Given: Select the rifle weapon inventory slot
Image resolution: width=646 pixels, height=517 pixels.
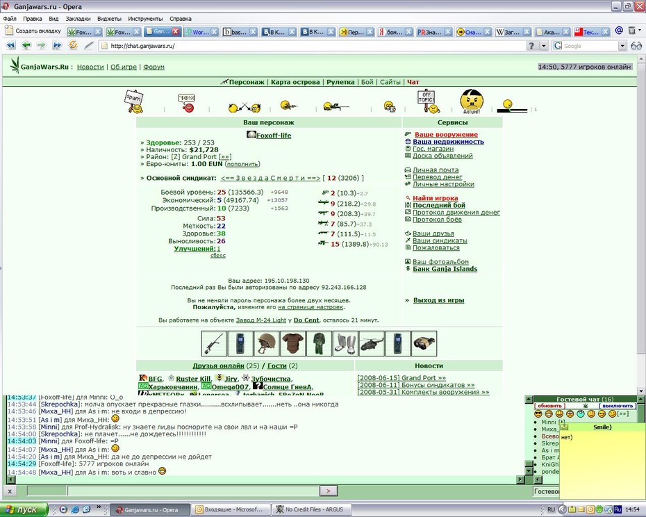Looking at the screenshot, I should point(214,343).
